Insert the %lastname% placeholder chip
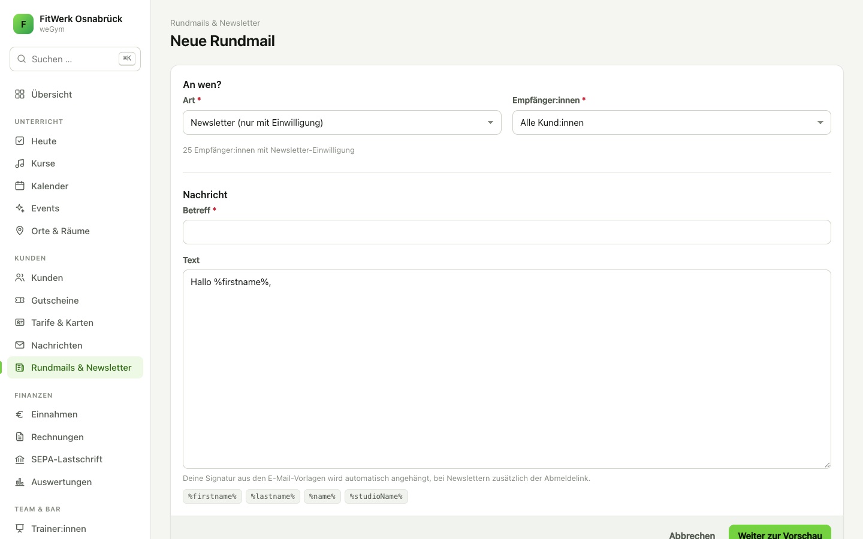This screenshot has height=539, width=863. pos(273,496)
